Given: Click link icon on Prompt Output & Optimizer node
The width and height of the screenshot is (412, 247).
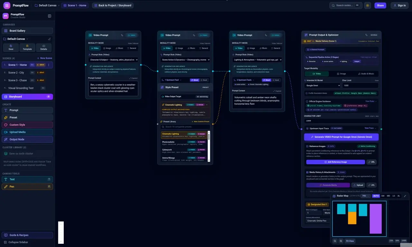Looking at the screenshot, I should pyautogui.click(x=366, y=35).
